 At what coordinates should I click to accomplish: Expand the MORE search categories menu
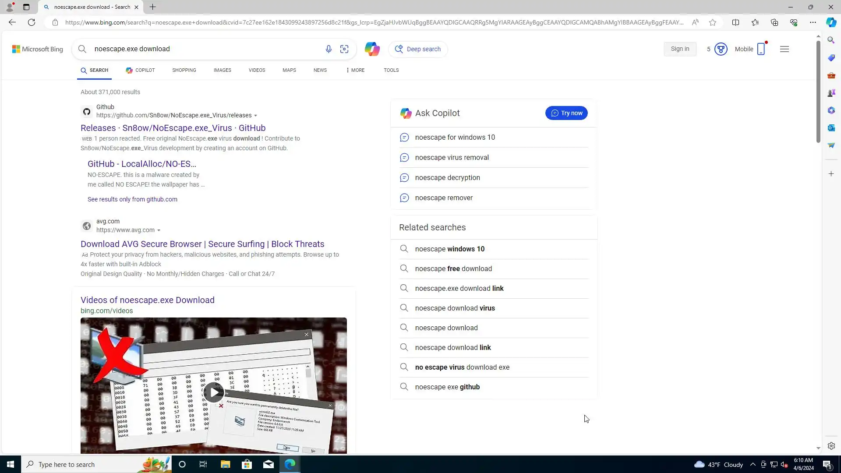click(x=355, y=70)
